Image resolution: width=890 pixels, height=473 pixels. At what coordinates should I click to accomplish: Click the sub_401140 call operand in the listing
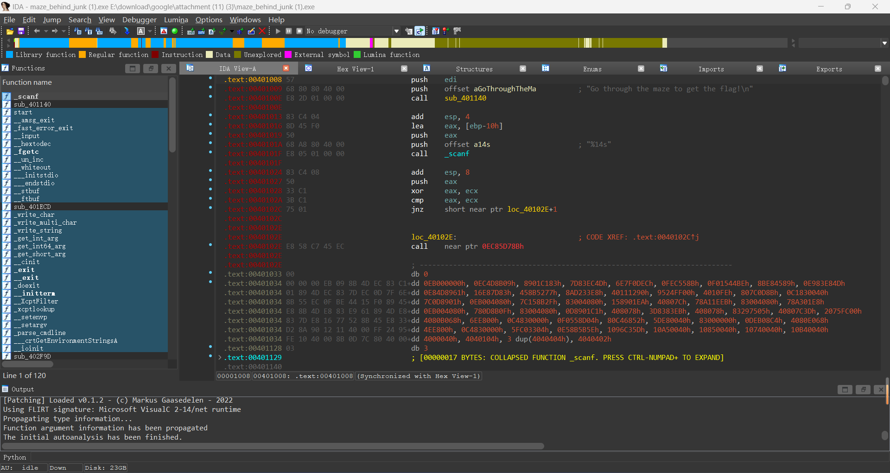[465, 98]
